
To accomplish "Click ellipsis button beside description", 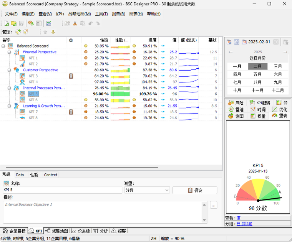I will (x=214, y=205).
